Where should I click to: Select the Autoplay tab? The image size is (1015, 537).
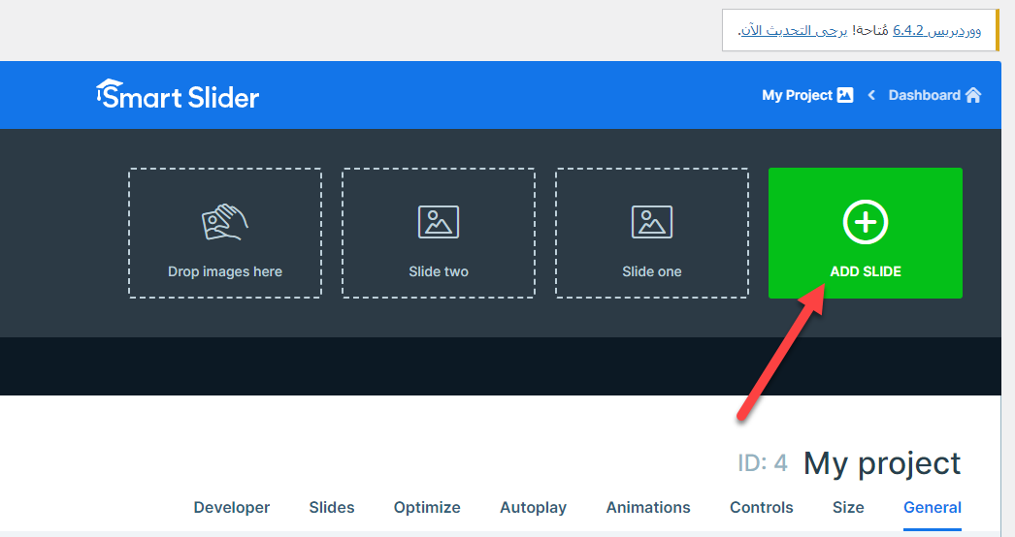[533, 507]
